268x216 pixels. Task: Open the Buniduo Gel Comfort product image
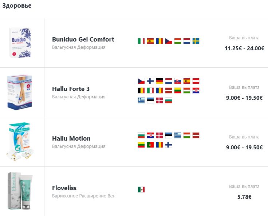(20, 43)
